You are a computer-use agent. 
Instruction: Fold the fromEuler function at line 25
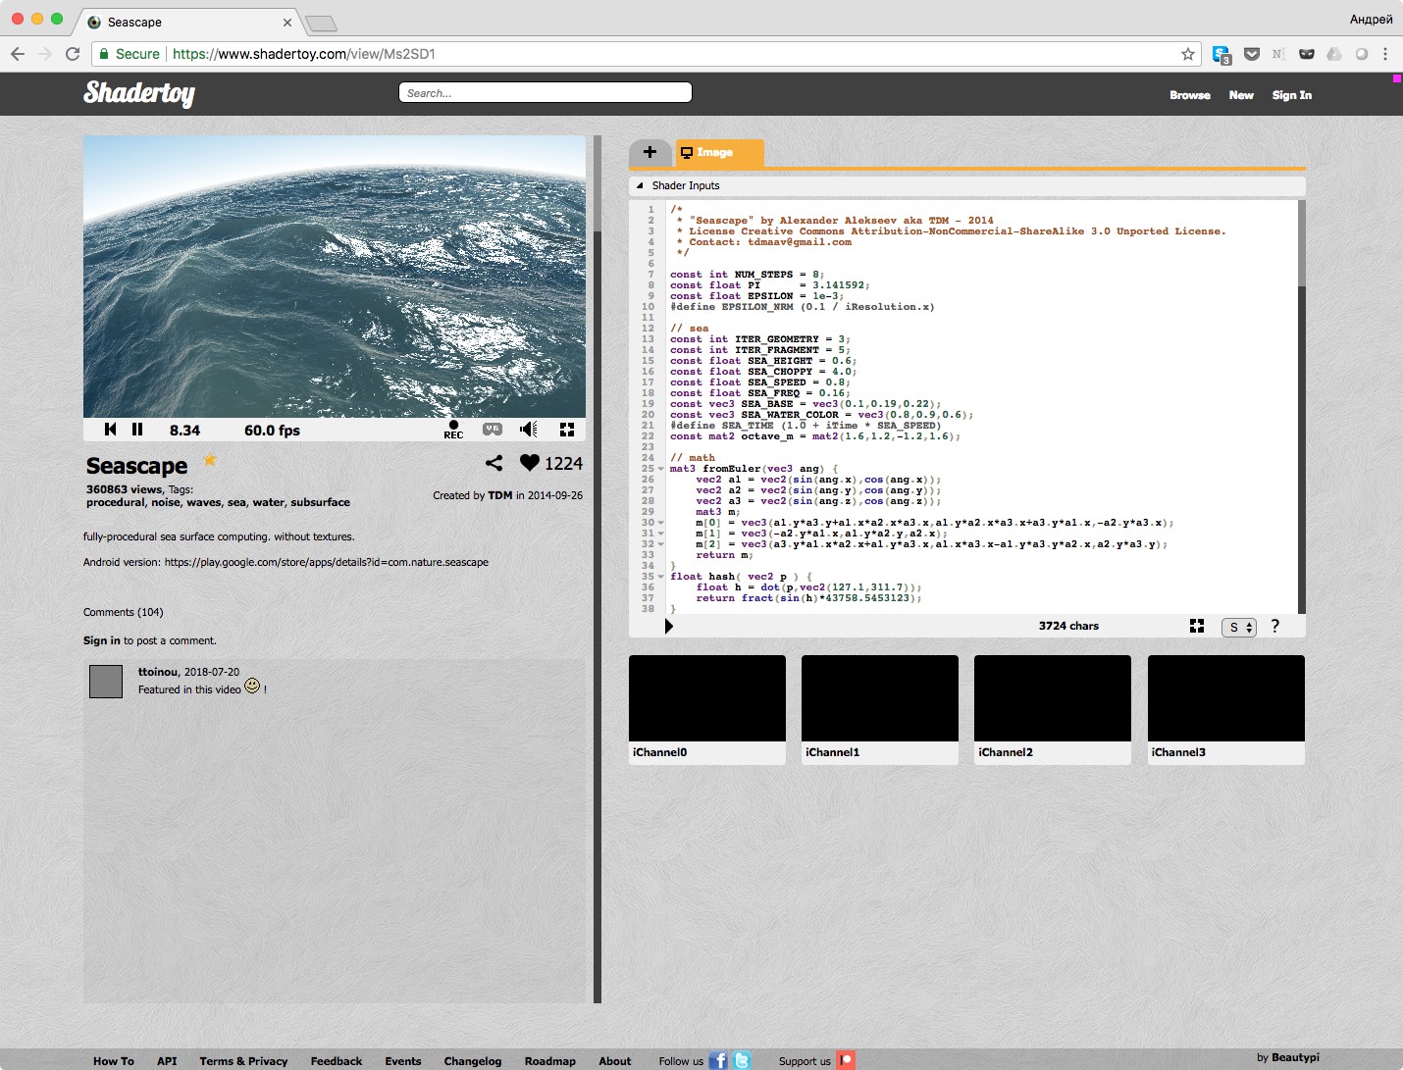[x=661, y=469]
